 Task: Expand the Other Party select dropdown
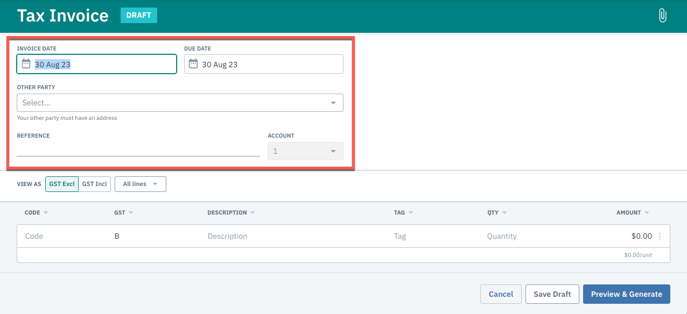180,103
